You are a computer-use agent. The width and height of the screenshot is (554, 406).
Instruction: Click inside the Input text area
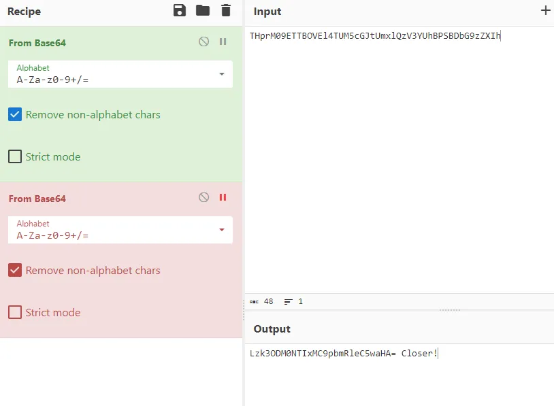point(400,160)
